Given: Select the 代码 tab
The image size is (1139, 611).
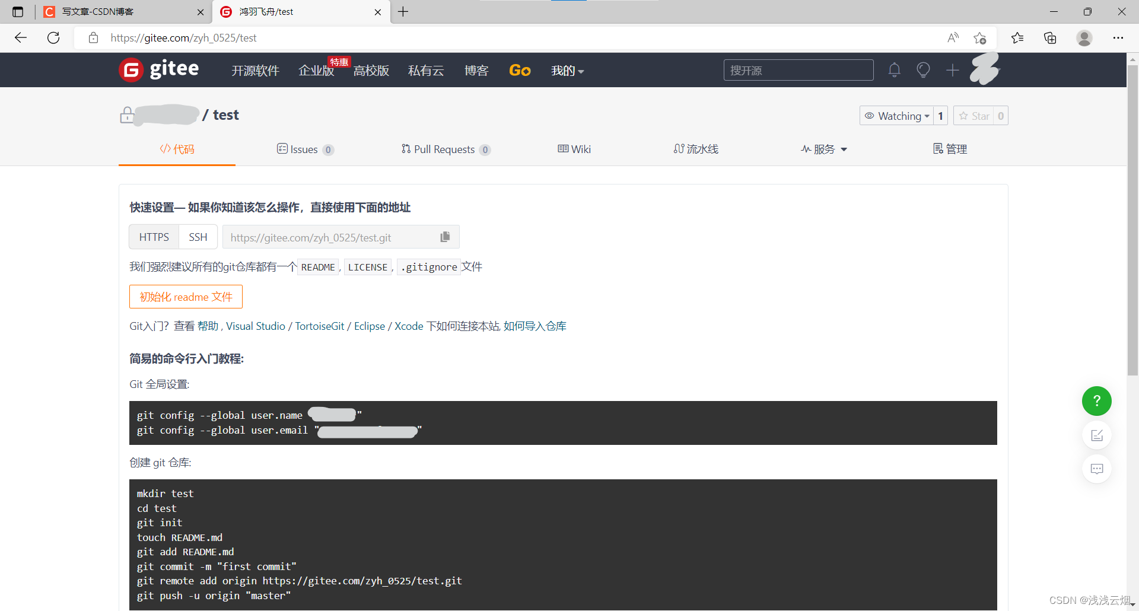Looking at the screenshot, I should pyautogui.click(x=177, y=149).
